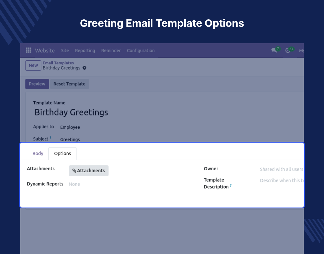Open the Reporting menu

(85, 51)
